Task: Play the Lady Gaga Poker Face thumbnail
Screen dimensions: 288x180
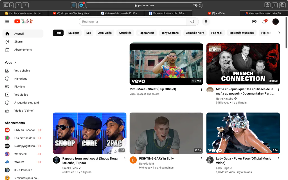Action: [243, 133]
